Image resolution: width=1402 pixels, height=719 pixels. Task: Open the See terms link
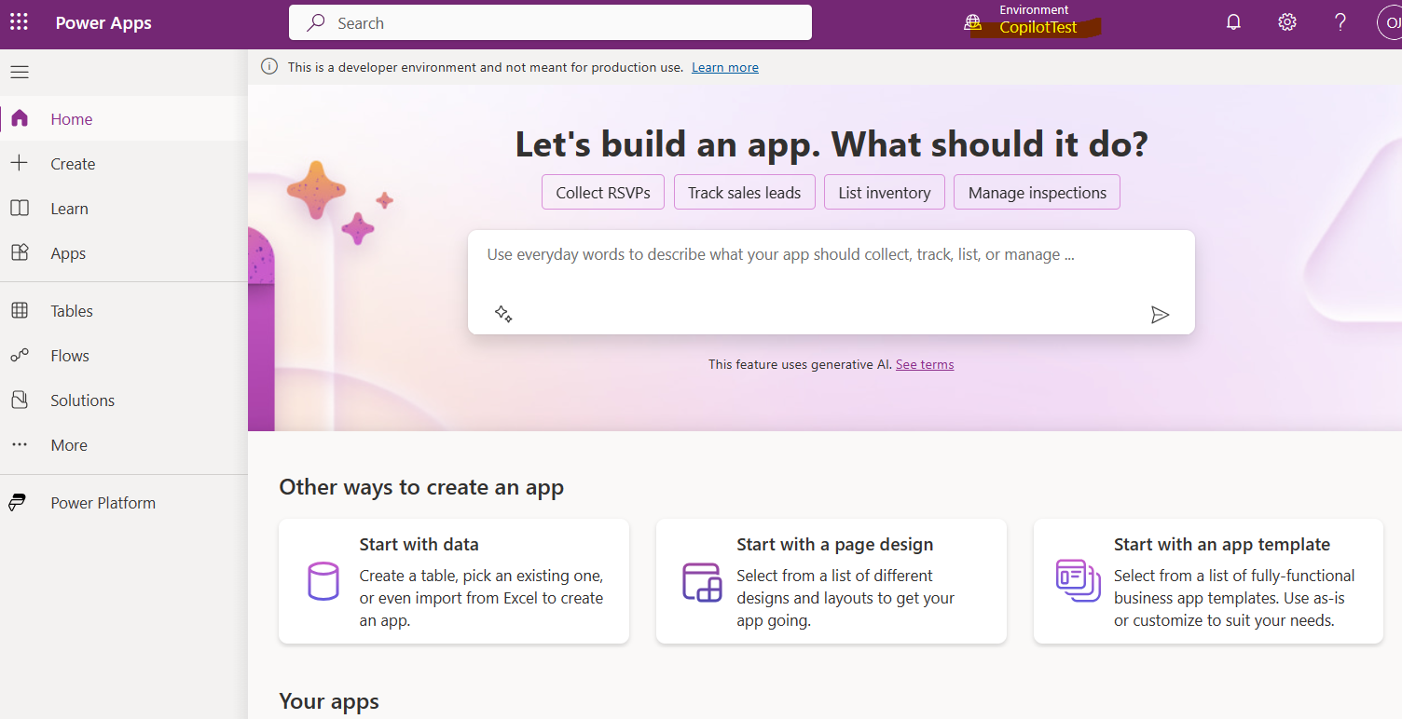925,364
